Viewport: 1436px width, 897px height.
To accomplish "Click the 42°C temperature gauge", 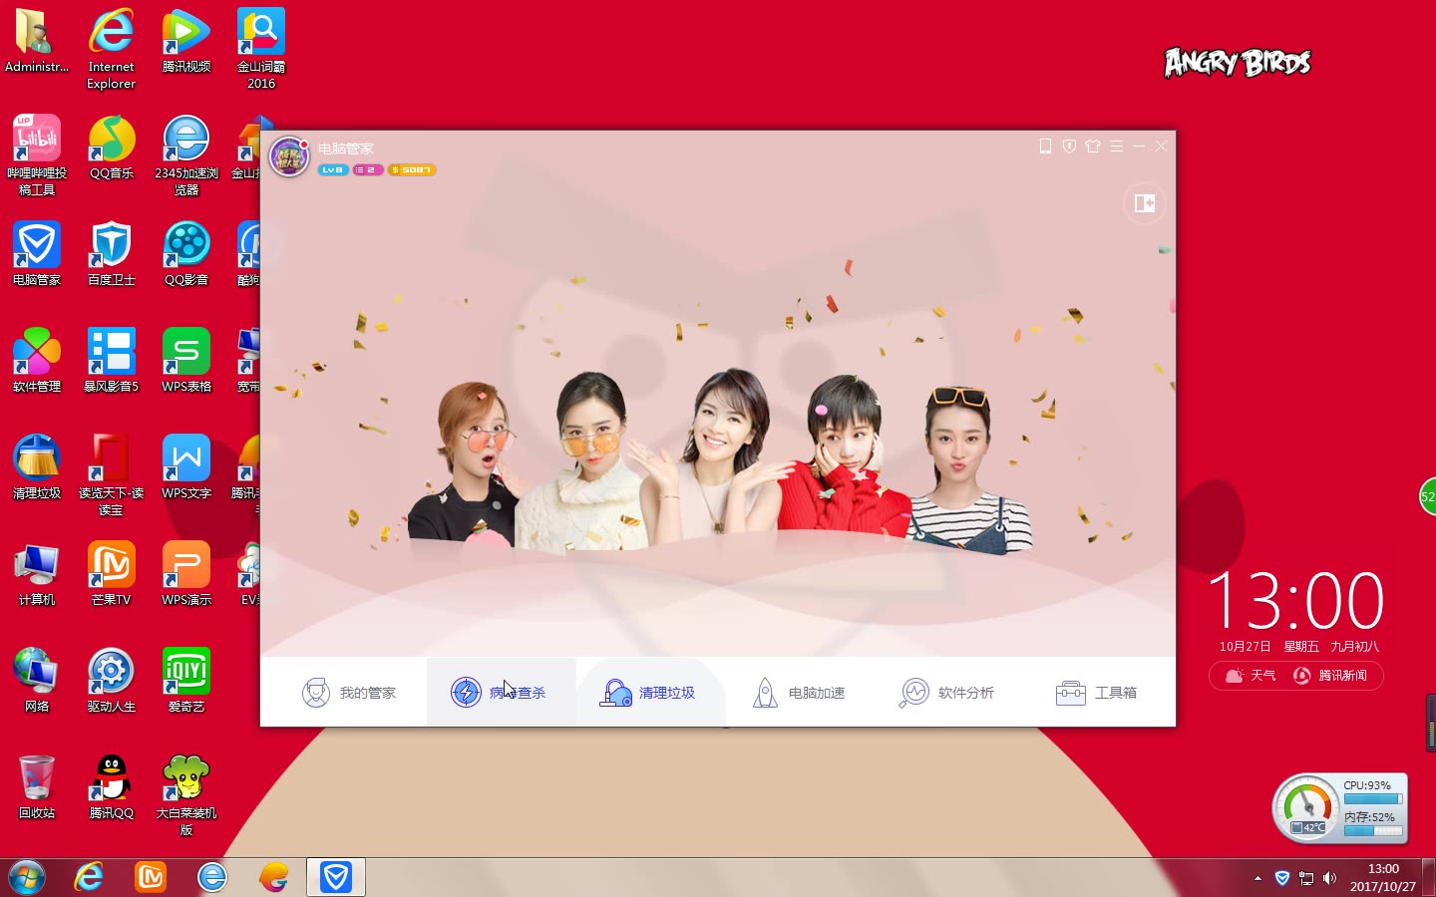I will coord(1307,808).
